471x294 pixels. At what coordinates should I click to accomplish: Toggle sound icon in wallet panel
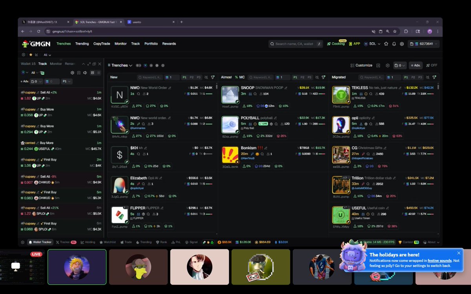tap(85, 73)
